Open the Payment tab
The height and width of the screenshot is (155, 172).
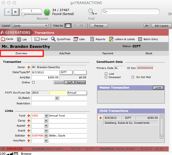point(108,53)
